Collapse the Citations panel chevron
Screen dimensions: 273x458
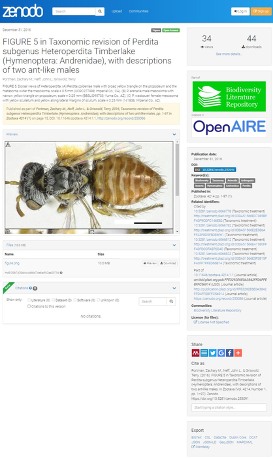pyautogui.click(x=174, y=288)
